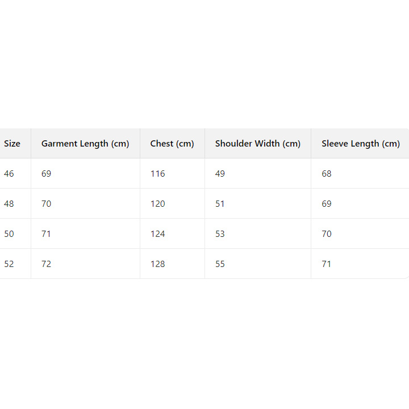Click size 50 in the Size column
This screenshot has width=409, height=409.
(9, 234)
